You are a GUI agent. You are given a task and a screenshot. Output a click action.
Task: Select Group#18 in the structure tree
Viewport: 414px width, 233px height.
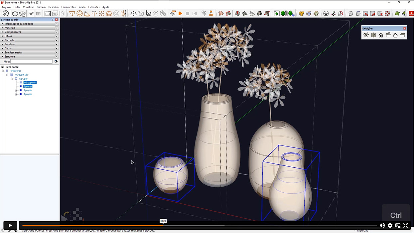(22, 75)
